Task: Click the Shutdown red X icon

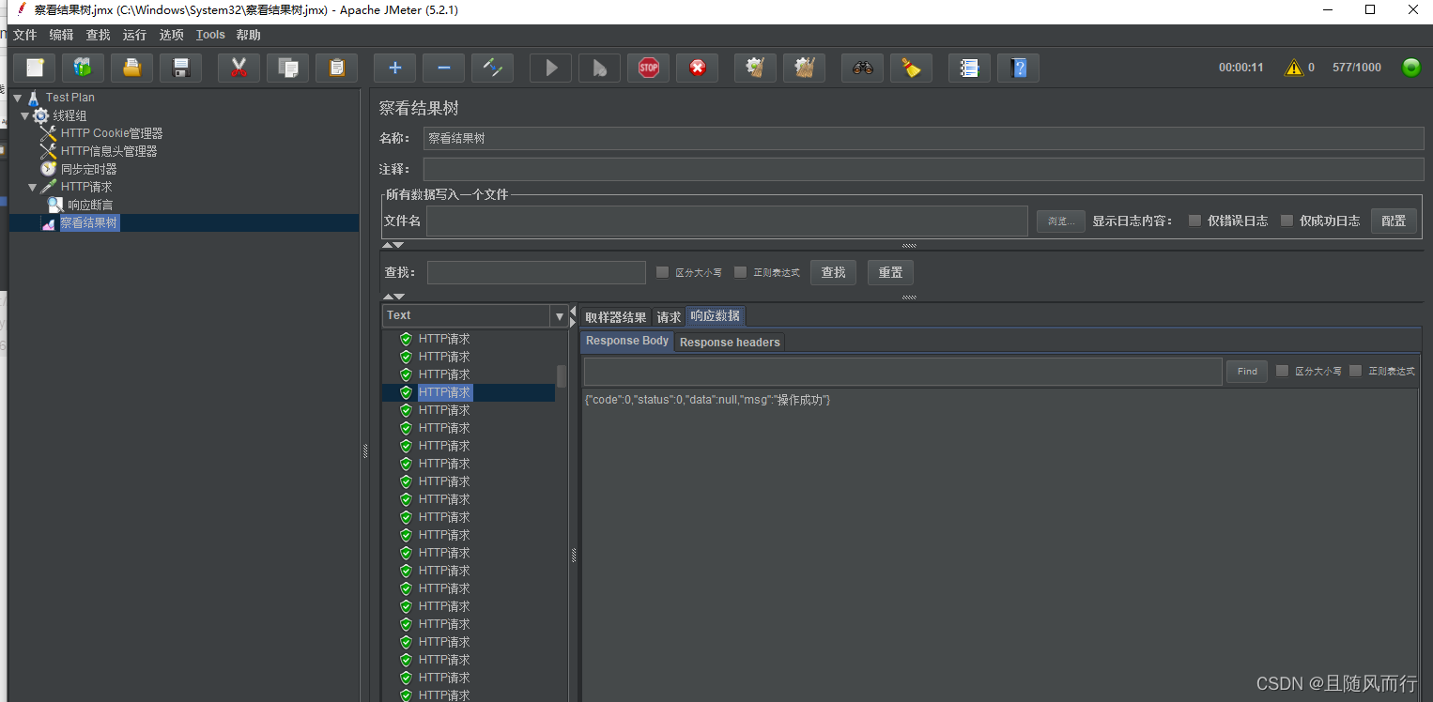Action: click(698, 68)
